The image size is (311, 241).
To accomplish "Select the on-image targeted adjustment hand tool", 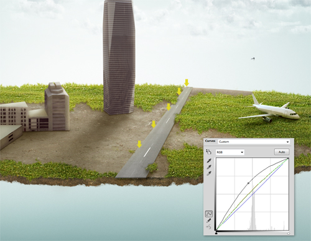I will click(x=208, y=152).
